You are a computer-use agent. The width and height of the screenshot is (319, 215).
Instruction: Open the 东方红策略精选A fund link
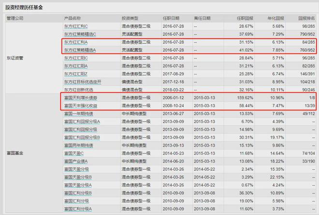coord(80,50)
